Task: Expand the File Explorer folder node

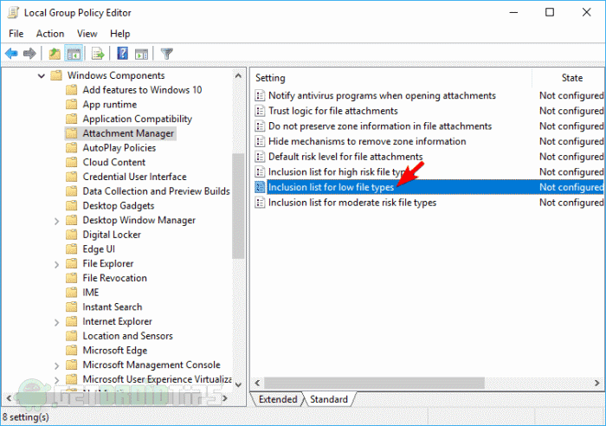Action: click(57, 263)
